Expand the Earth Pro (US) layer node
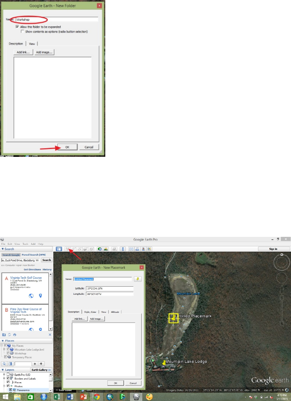Viewport: 291px width, 401px height. click(4, 375)
